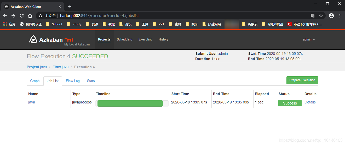Go to browser home page icon

[x=30, y=16]
